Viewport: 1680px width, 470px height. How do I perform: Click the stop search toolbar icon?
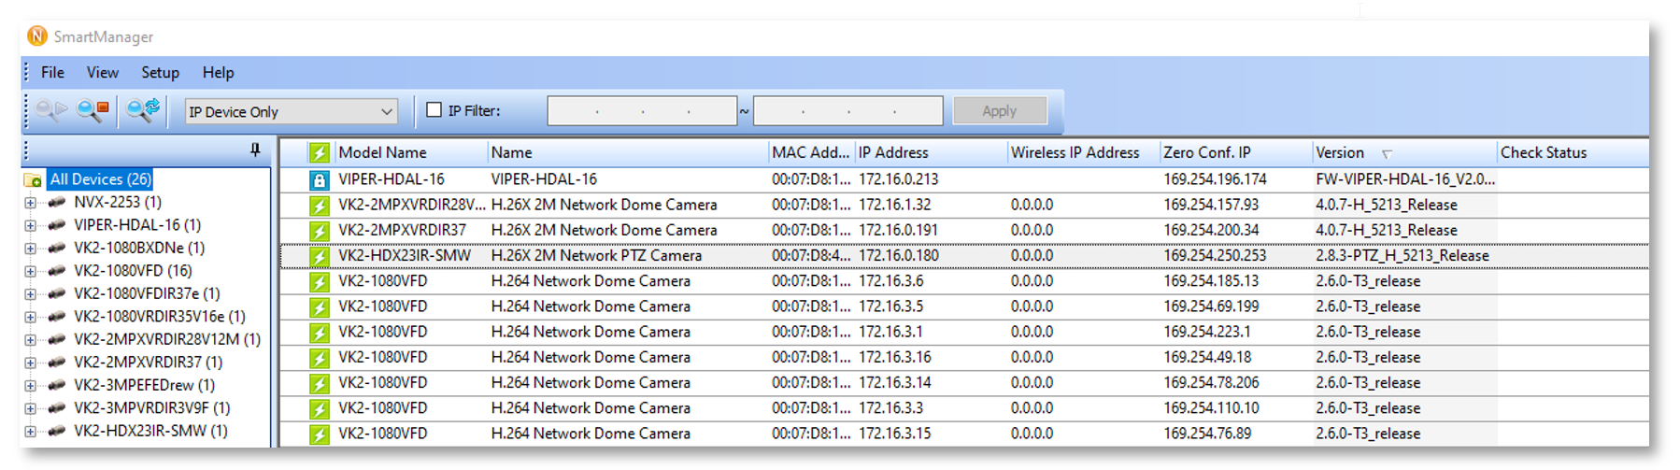coord(93,110)
